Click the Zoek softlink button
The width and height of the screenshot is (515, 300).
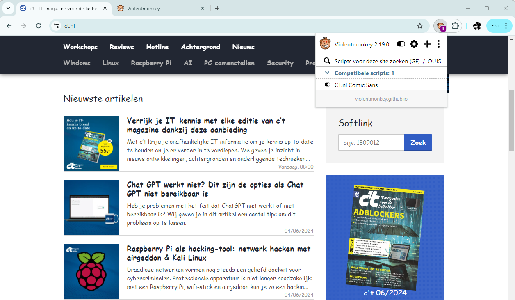pyautogui.click(x=418, y=142)
